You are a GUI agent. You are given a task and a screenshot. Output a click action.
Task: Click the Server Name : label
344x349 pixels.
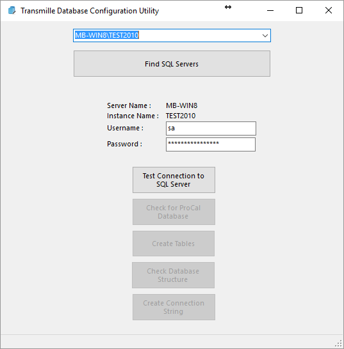click(x=129, y=105)
